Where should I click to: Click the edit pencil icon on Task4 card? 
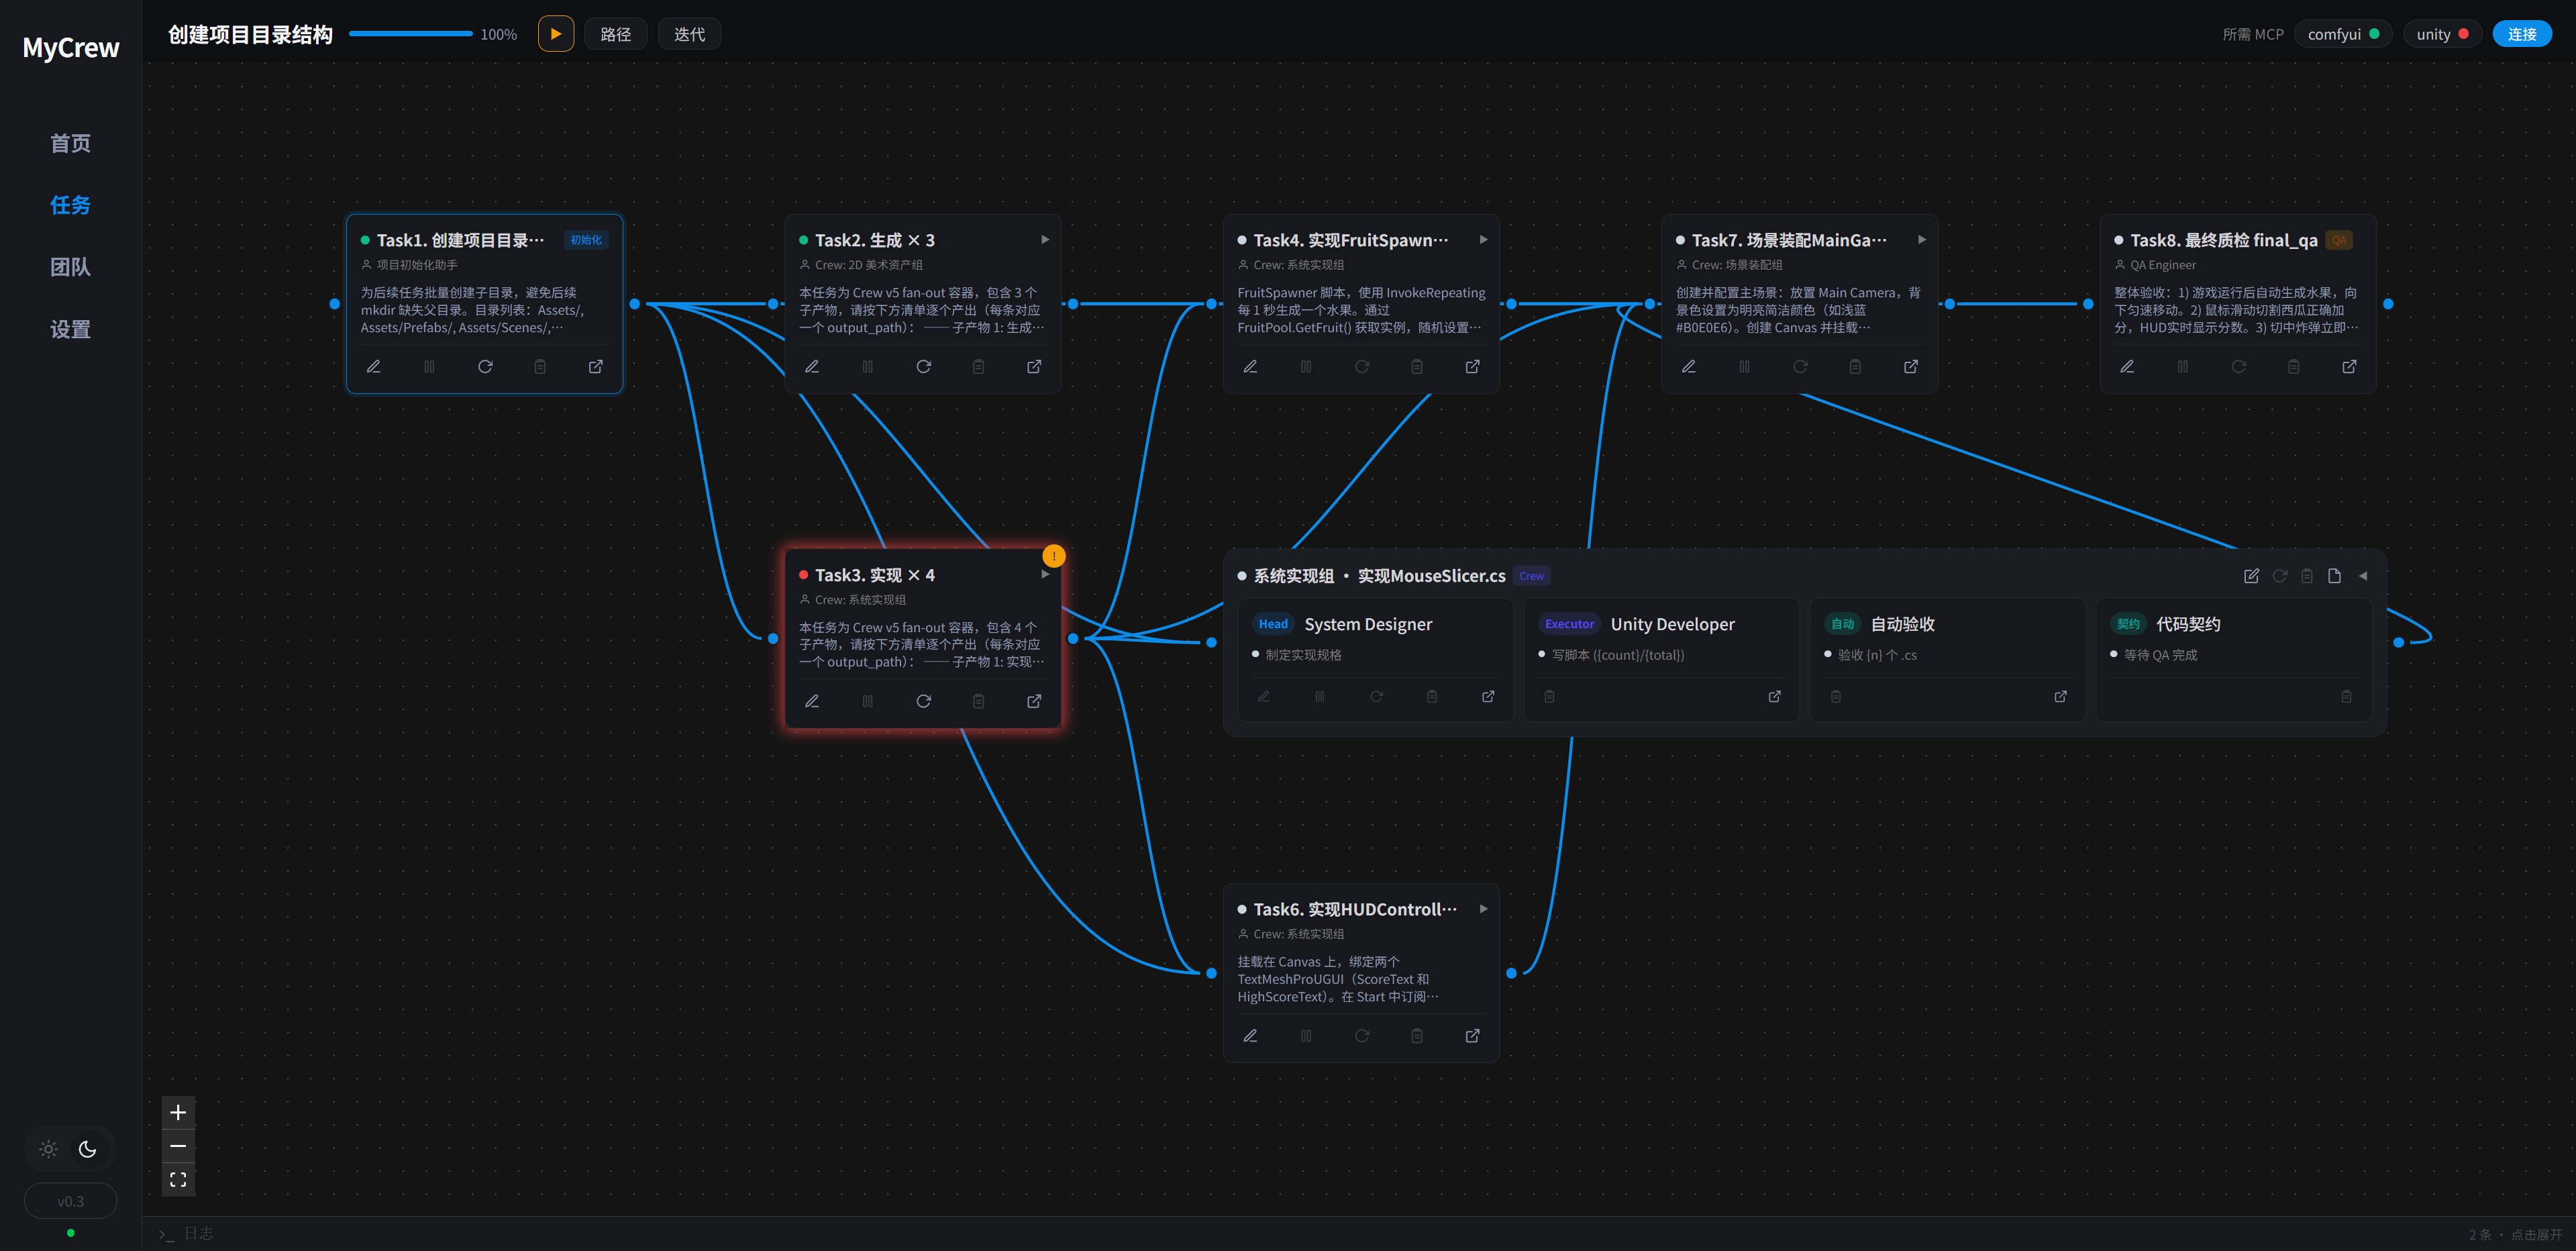1250,367
